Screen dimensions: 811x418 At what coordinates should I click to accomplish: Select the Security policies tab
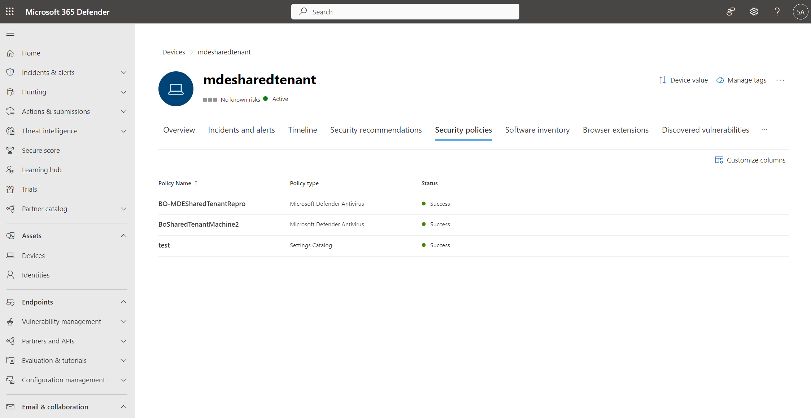tap(463, 130)
